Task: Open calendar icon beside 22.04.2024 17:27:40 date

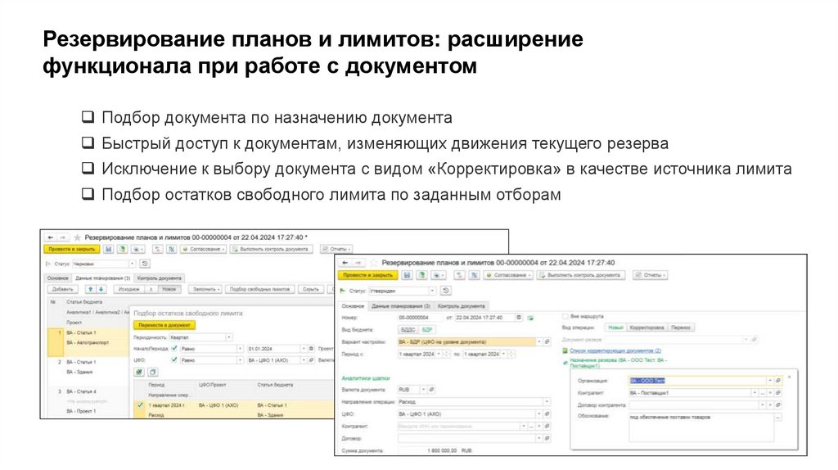Action: click(518, 318)
